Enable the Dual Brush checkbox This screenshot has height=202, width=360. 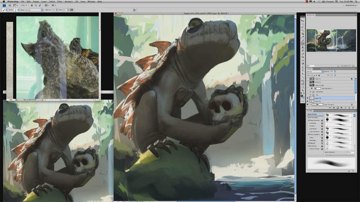click(308, 129)
